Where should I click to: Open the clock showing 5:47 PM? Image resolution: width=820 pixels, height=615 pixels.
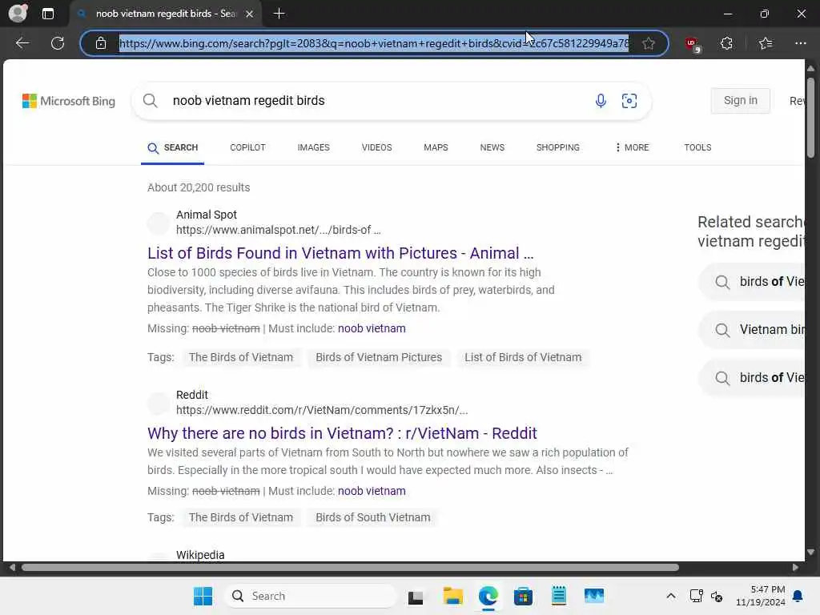pyautogui.click(x=761, y=596)
